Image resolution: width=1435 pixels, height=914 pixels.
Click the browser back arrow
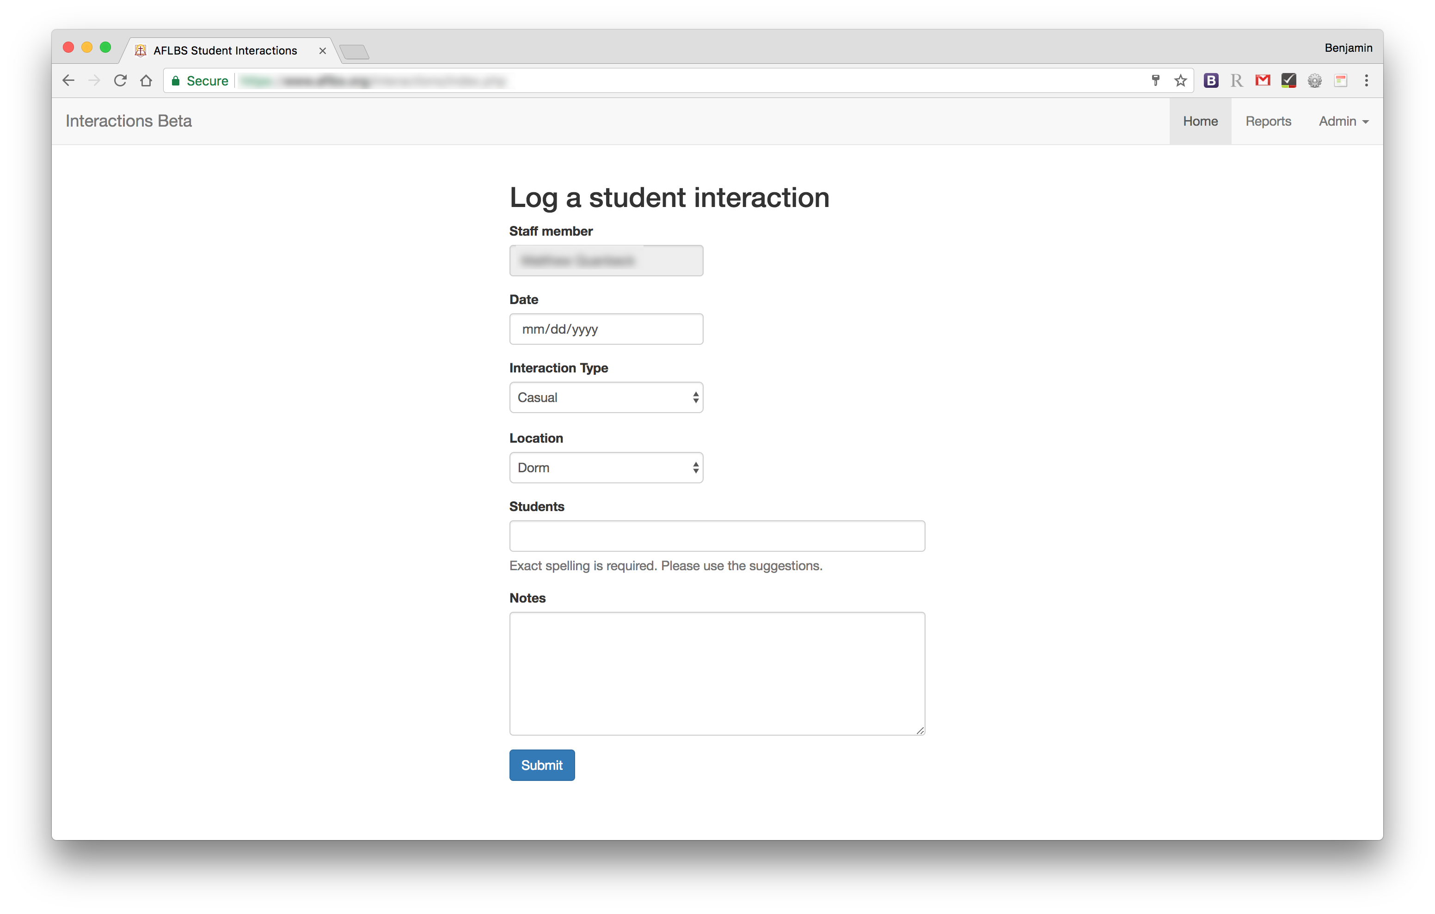coord(68,80)
